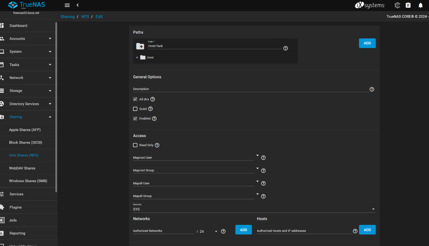
Task: Click the Plugins puzzle icon
Action: (x=2, y=207)
